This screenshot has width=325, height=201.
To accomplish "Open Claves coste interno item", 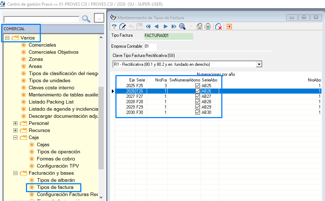I will point(52,88).
